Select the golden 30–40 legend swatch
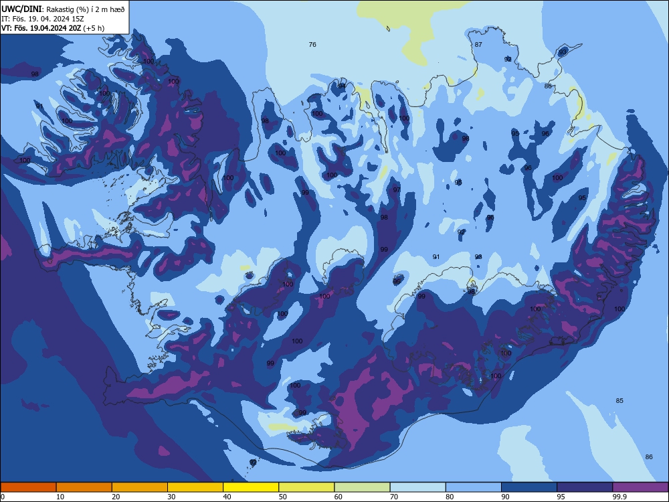Viewport: 669px width, 502px height. pos(195,487)
